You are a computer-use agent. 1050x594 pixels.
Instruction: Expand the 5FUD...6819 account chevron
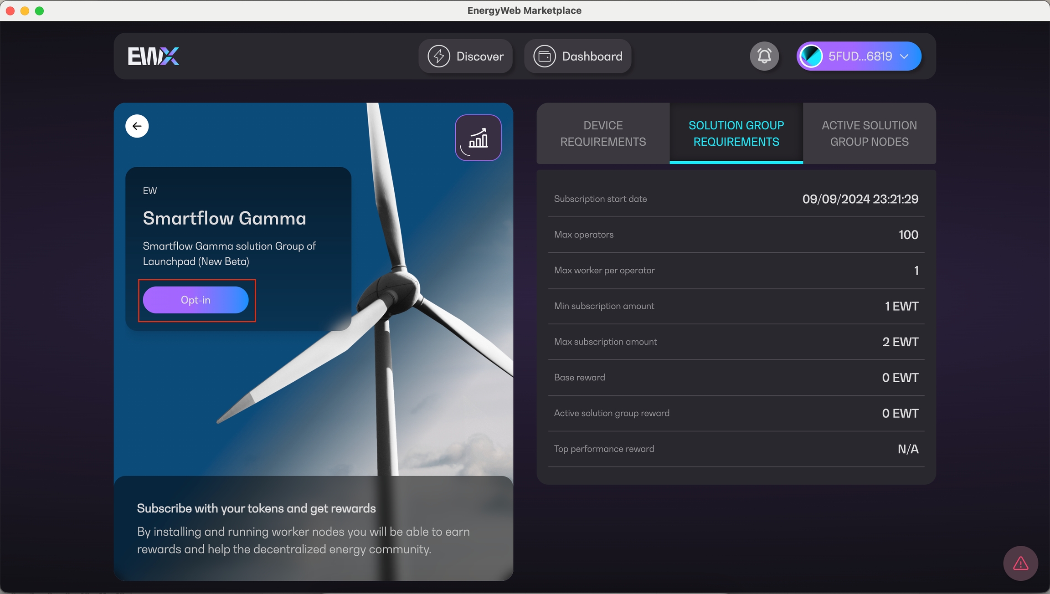click(905, 56)
